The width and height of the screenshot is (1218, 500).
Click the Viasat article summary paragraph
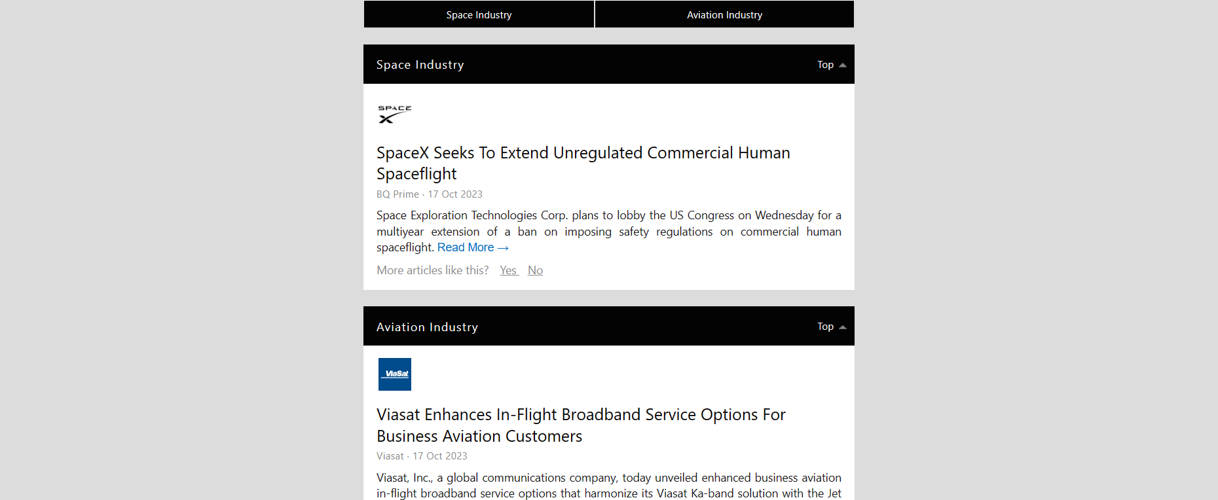click(608, 485)
